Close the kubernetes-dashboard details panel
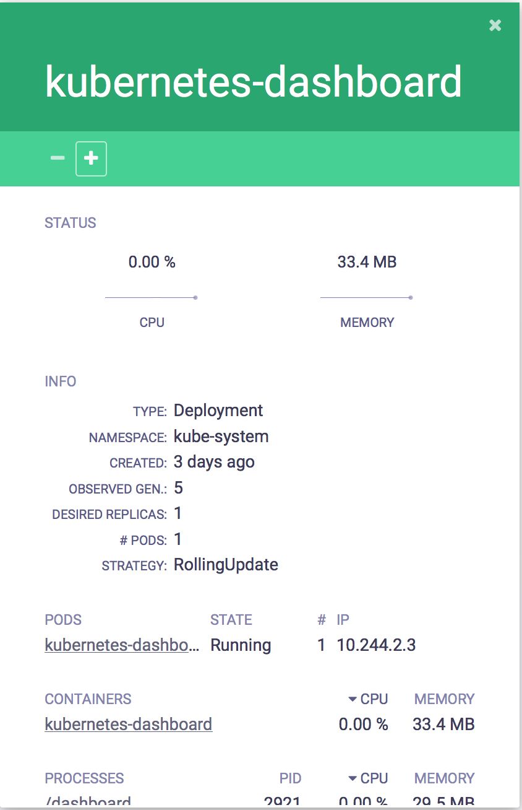The height and width of the screenshot is (810, 522). pos(495,25)
